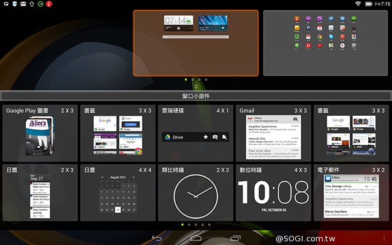Tap the Hannah Cho email in the Gmail preview
The width and height of the screenshot is (392, 245).
point(274,141)
